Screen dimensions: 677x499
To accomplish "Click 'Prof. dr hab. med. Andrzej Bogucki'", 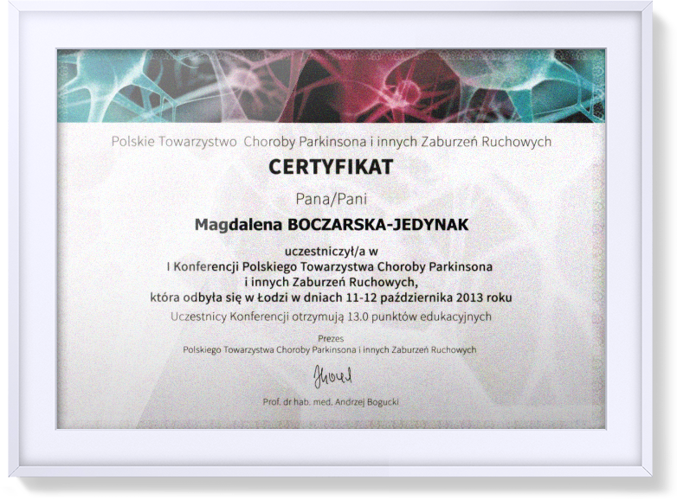I will coord(331,402).
